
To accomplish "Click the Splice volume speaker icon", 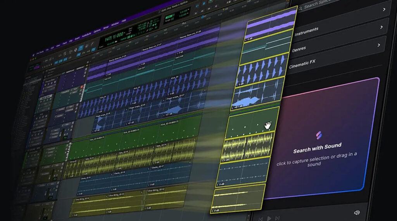I will [x=357, y=212].
